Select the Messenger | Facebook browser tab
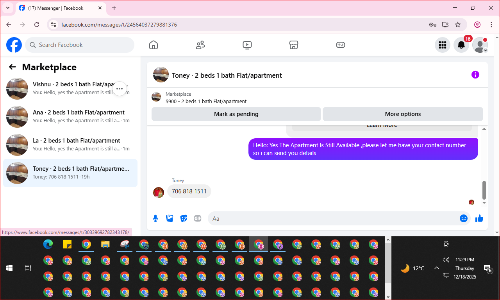 (x=61, y=8)
